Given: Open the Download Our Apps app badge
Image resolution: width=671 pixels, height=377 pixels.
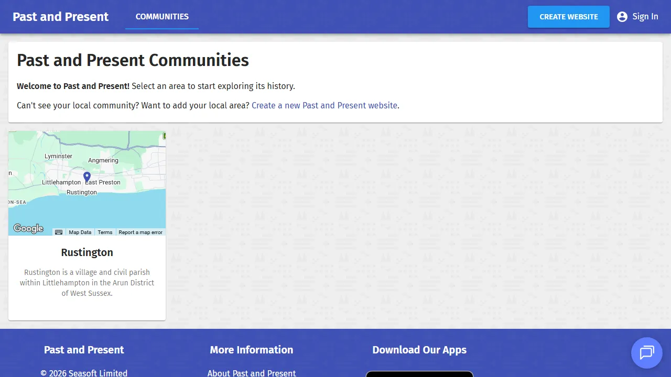Looking at the screenshot, I should pyautogui.click(x=419, y=374).
